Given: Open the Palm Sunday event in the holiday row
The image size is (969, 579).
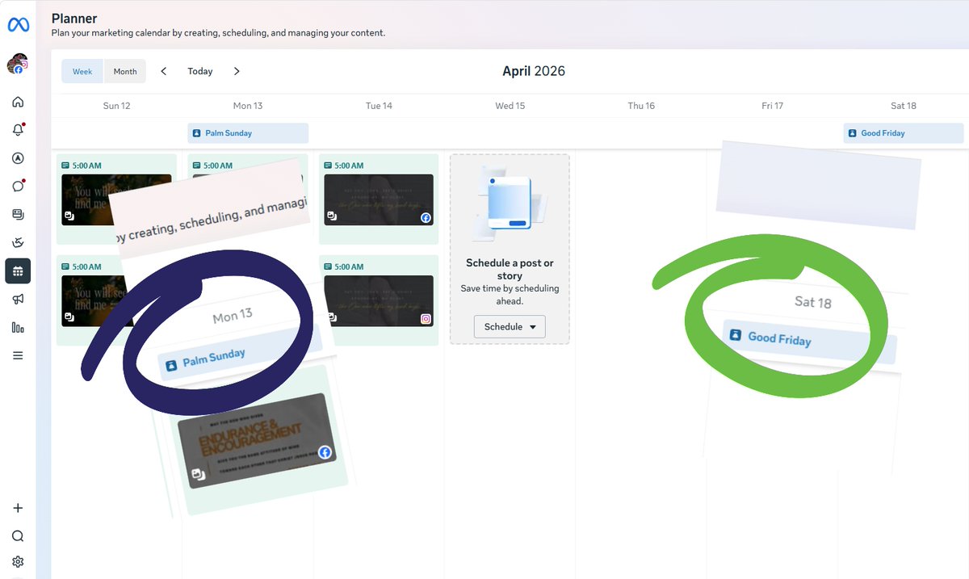Looking at the screenshot, I should [x=248, y=133].
